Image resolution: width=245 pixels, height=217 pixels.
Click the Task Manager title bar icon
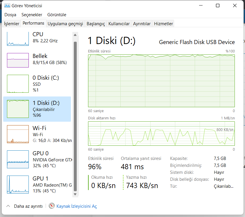(x=7, y=6)
